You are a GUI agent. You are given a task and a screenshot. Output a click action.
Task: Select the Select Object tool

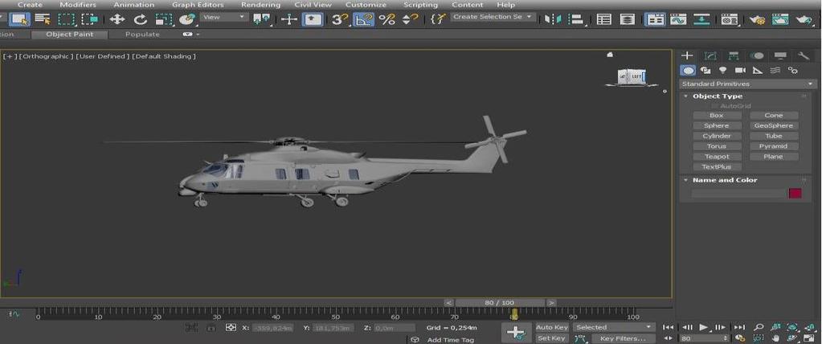tap(20, 19)
